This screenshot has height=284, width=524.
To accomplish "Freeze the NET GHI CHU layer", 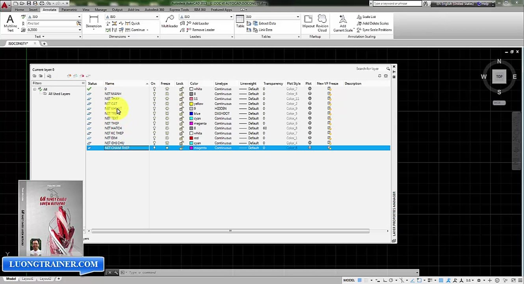I will tap(167, 143).
